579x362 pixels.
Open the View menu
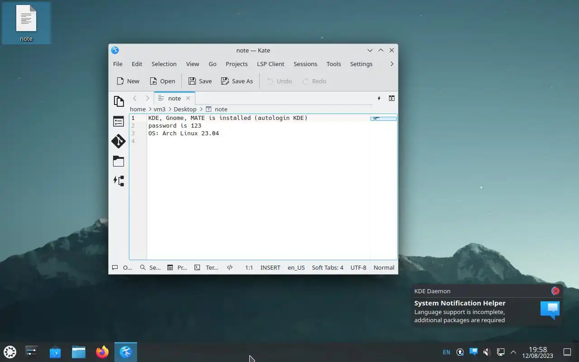pos(192,64)
